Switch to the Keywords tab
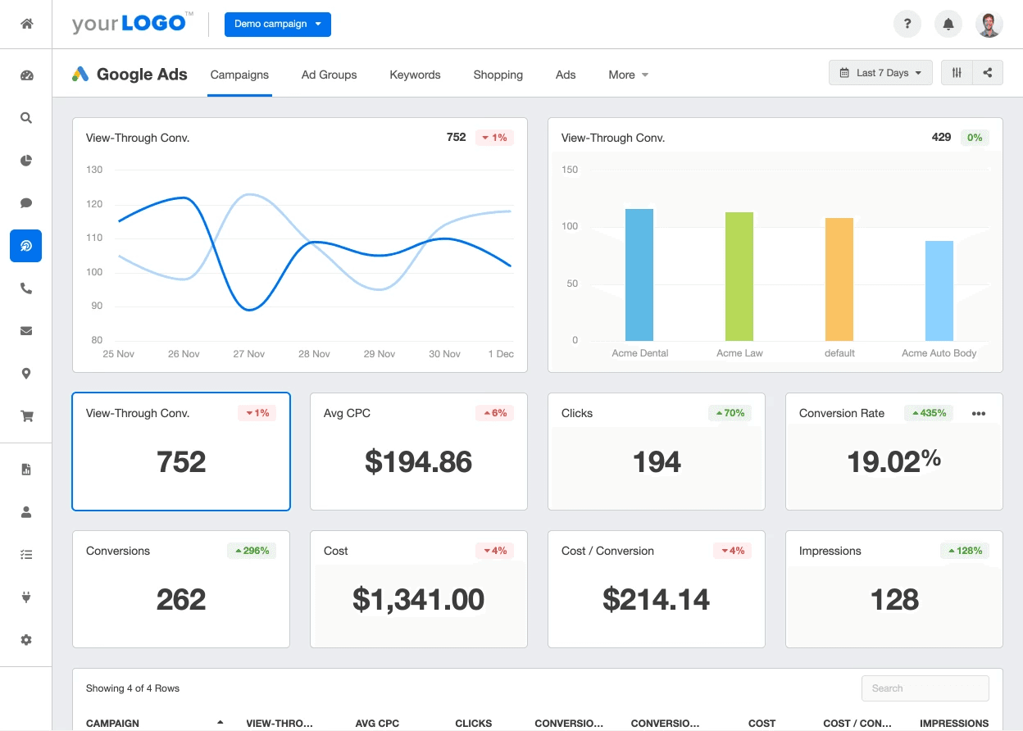The image size is (1023, 731). click(415, 75)
